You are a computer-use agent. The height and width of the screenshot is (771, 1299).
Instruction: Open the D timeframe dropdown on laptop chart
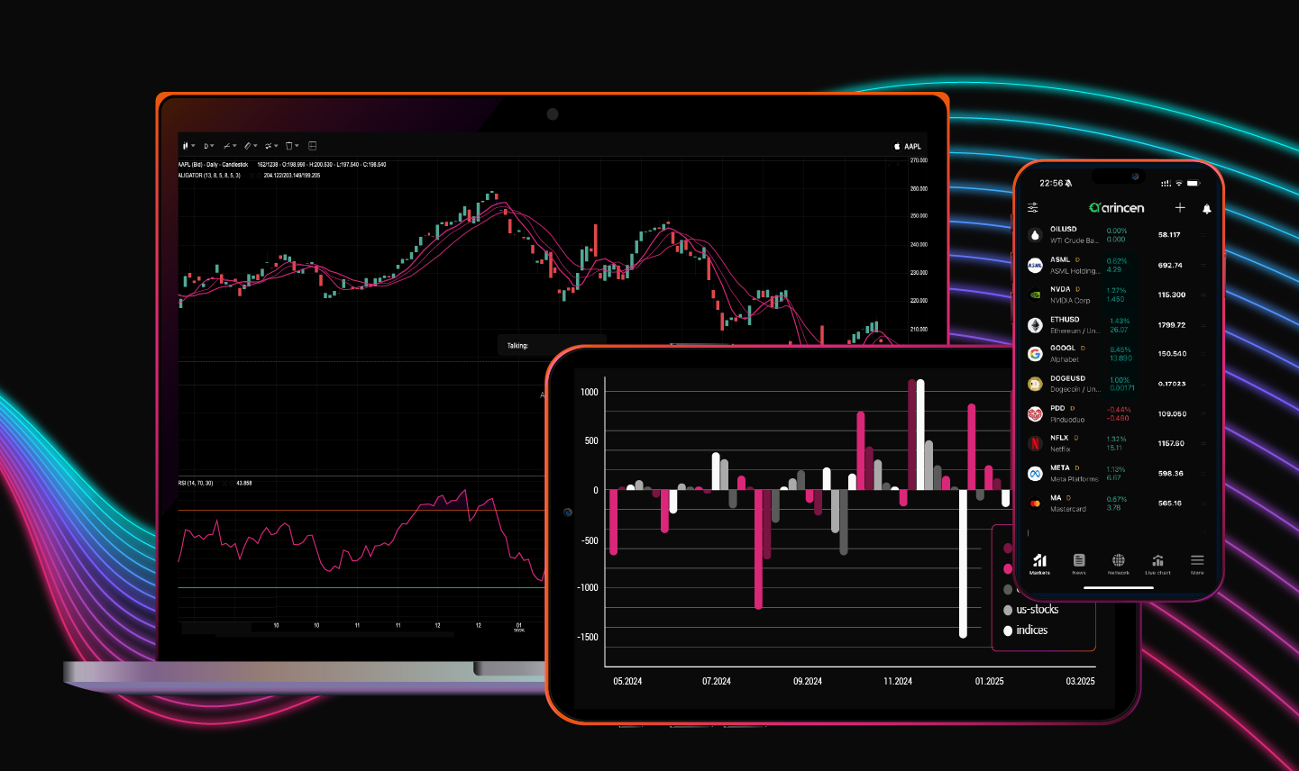coord(208,146)
